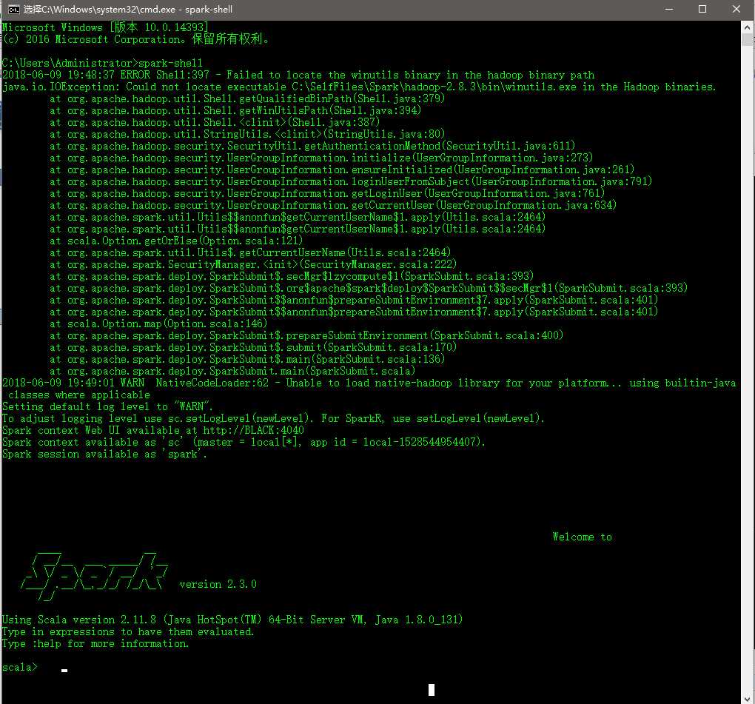The image size is (755, 704).
Task: Click the 'Using Scala version 2.11.8' line
Action: pos(232,620)
